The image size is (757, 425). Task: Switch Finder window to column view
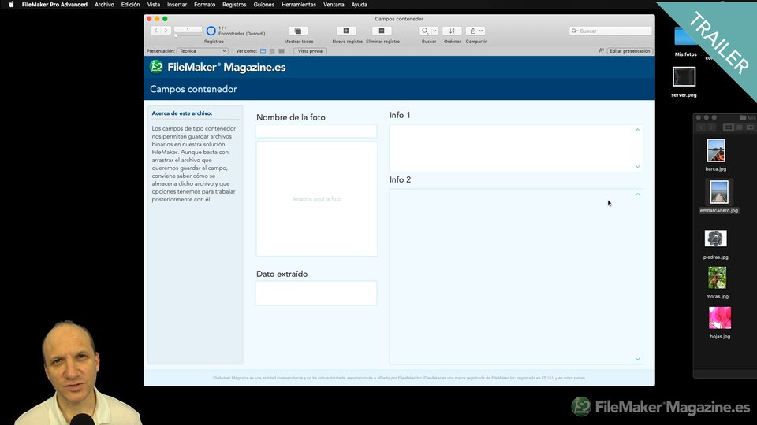750,128
